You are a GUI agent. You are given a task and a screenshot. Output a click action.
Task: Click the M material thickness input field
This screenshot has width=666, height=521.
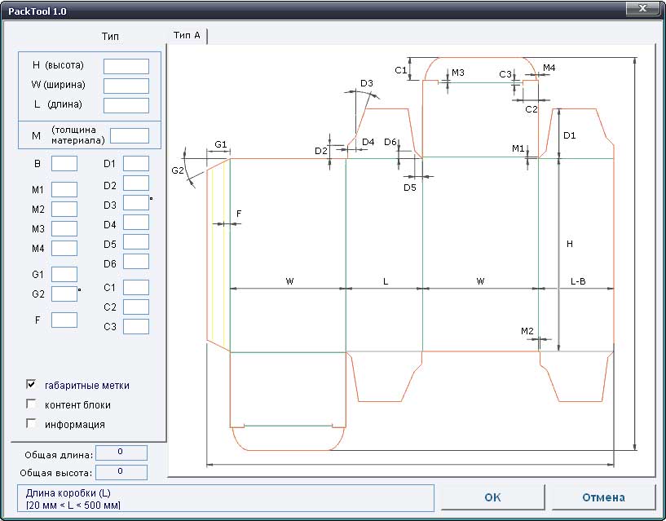point(130,135)
